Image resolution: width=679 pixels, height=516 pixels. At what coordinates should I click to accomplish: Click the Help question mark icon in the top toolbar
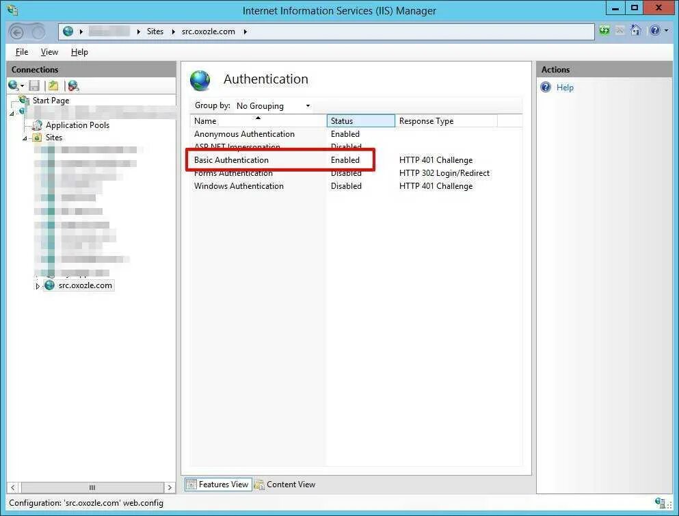pos(655,30)
